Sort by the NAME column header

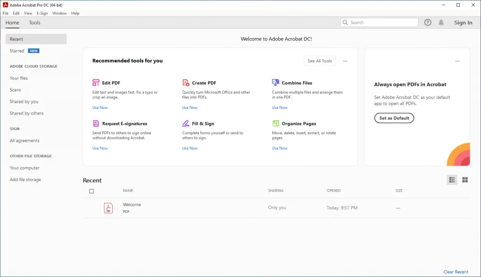coord(128,191)
